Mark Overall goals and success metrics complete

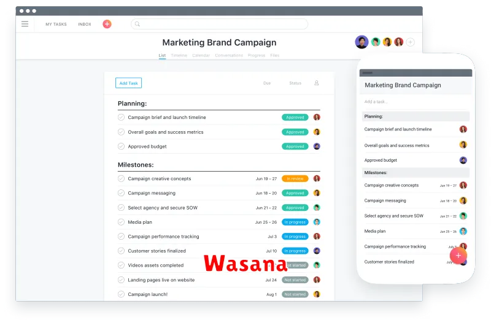(121, 132)
